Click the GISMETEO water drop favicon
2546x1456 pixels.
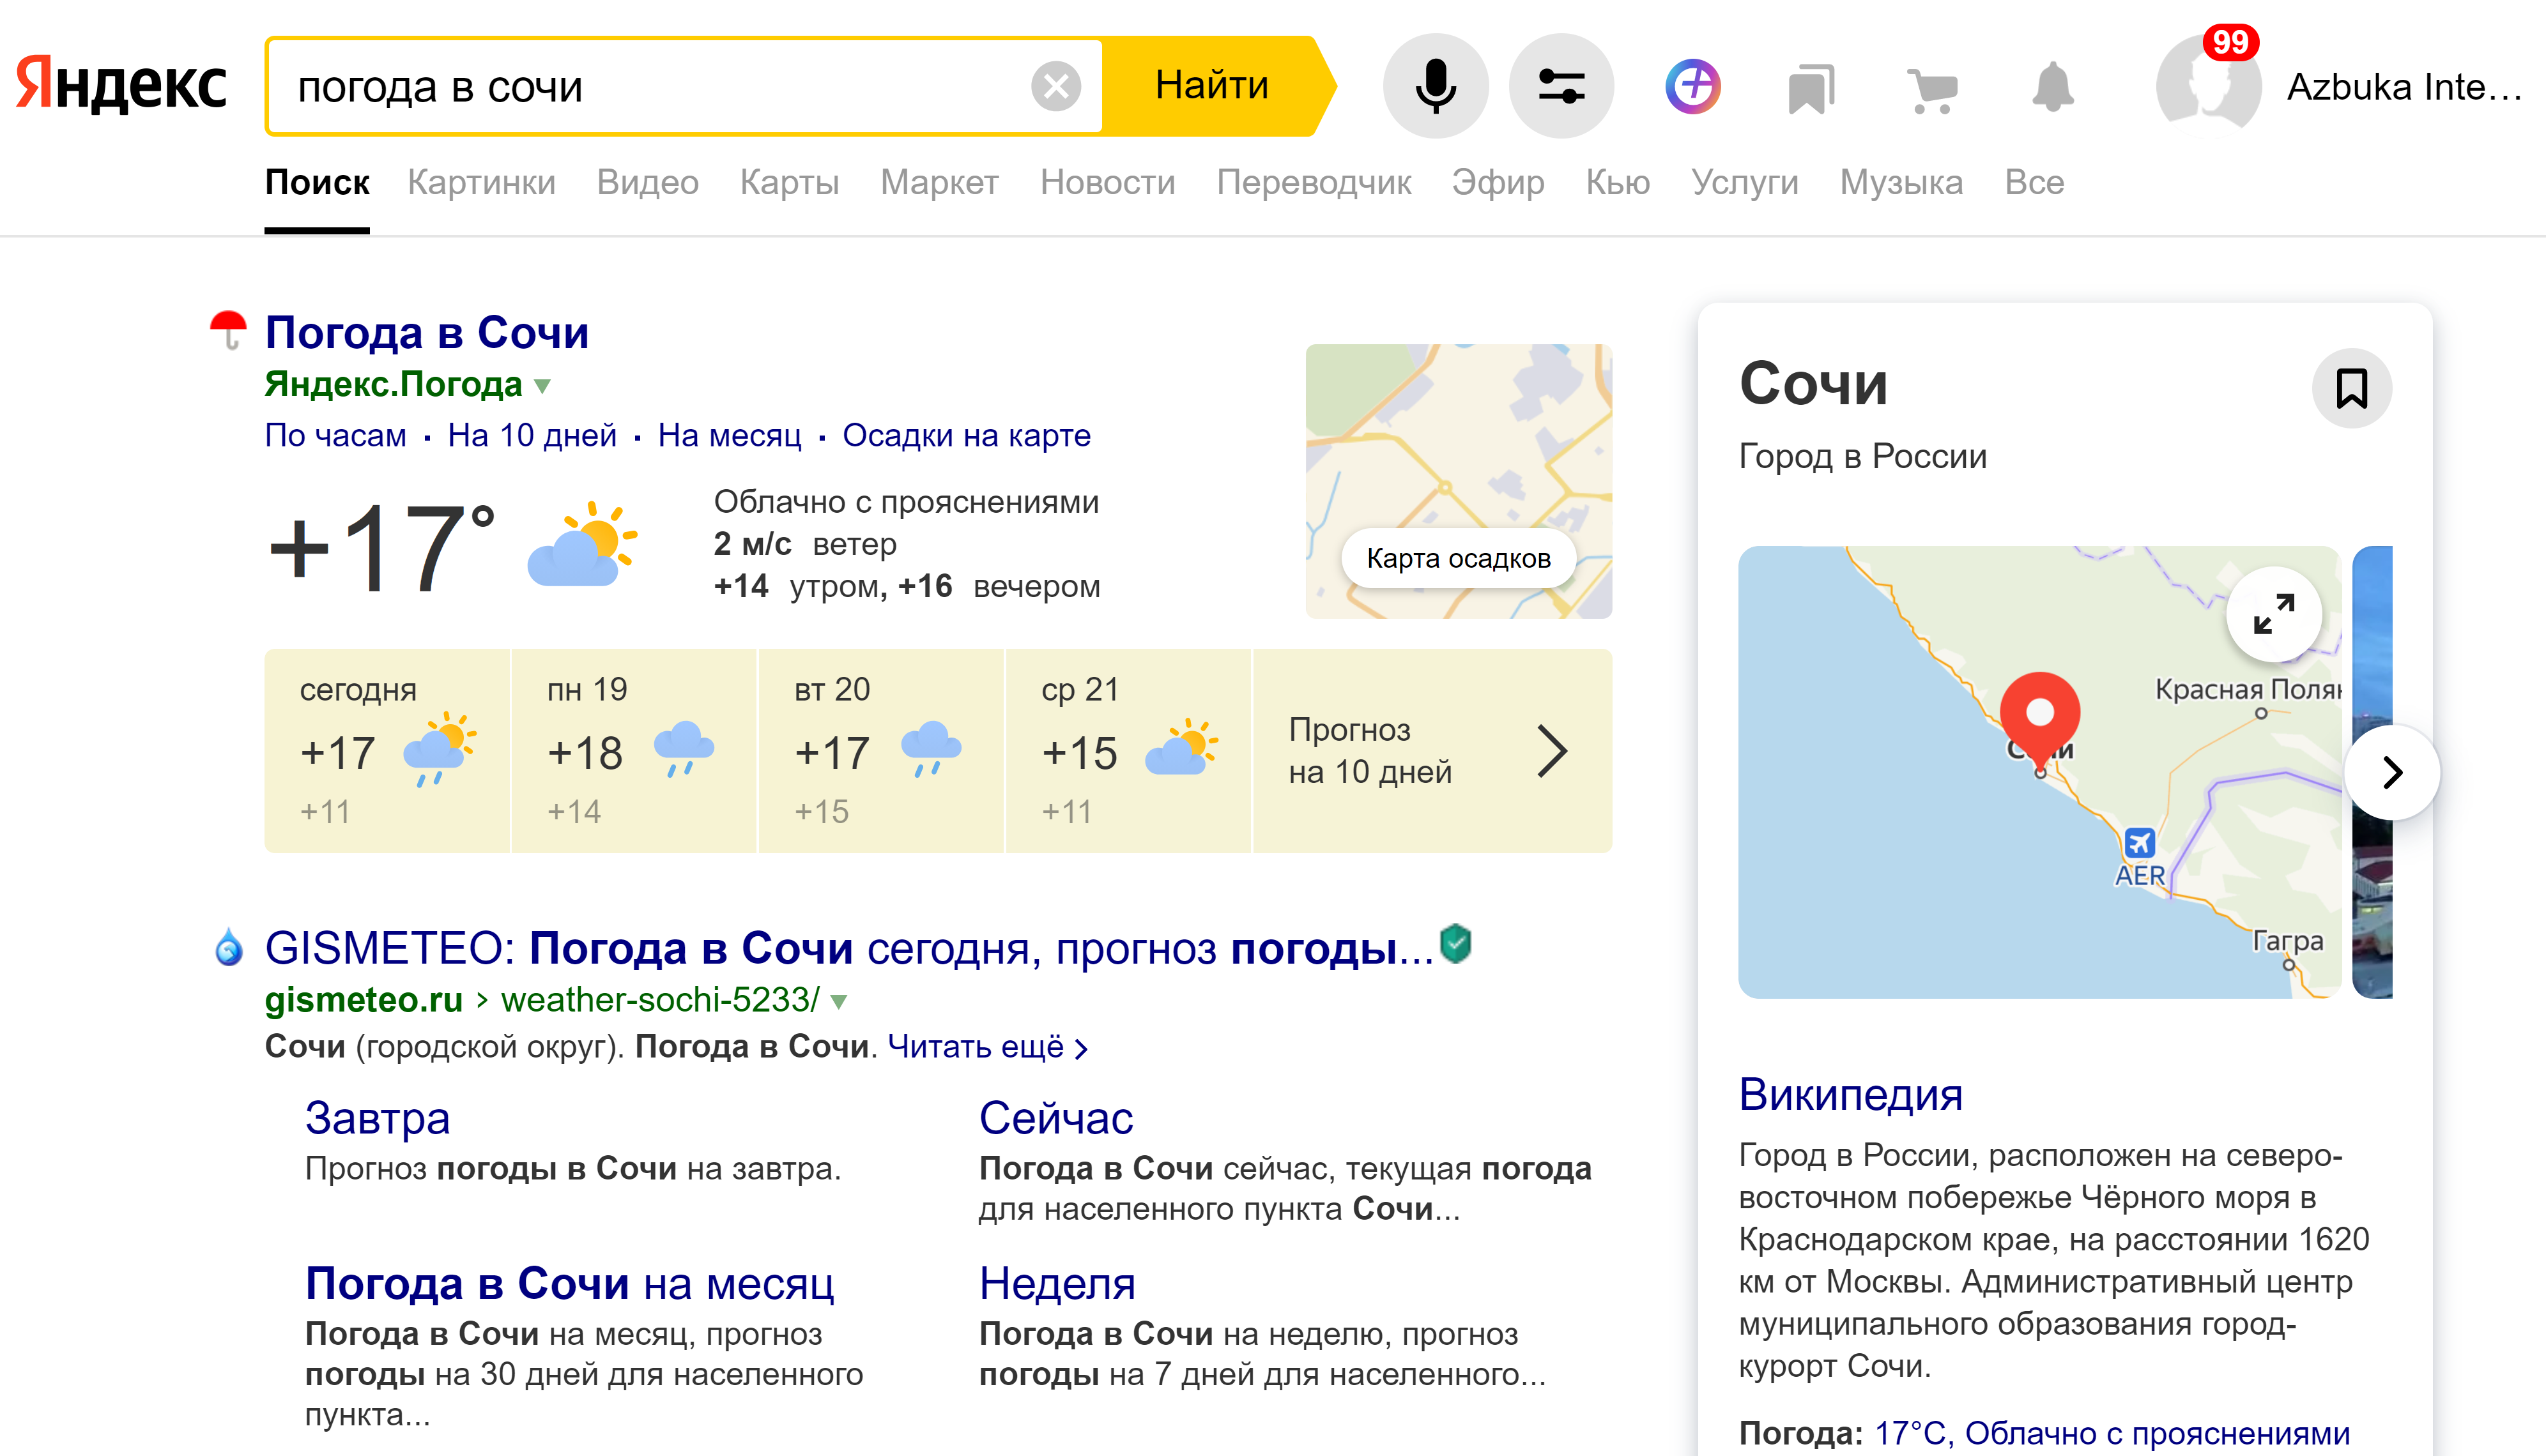pyautogui.click(x=229, y=947)
